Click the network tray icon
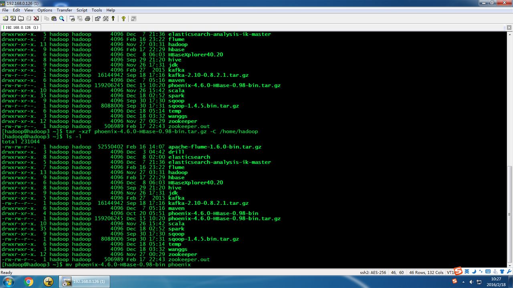Screen dimensions: 513x288 click(x=479, y=282)
